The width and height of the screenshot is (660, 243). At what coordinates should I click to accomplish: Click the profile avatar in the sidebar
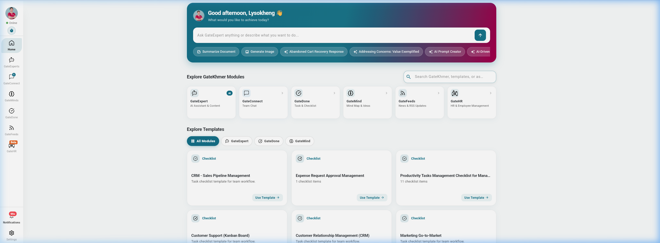(x=12, y=13)
